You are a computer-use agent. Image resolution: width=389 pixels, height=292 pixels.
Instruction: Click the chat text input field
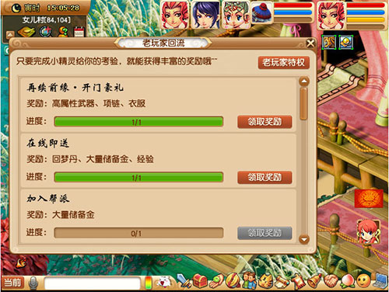[92, 283]
